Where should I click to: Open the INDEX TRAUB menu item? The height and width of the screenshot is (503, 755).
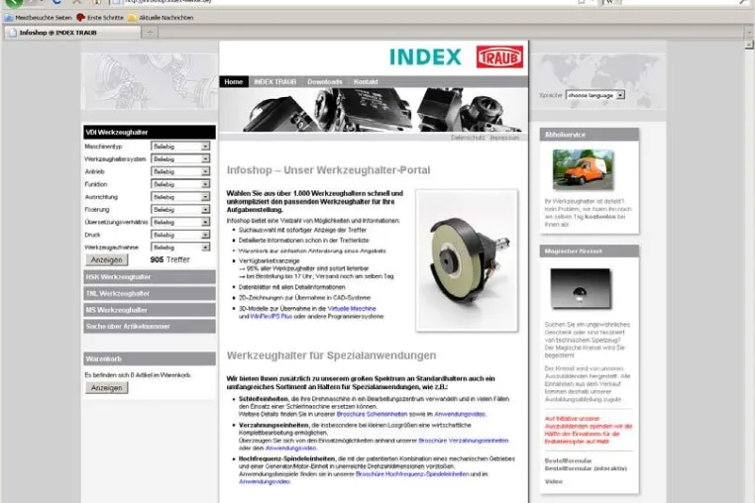274,82
